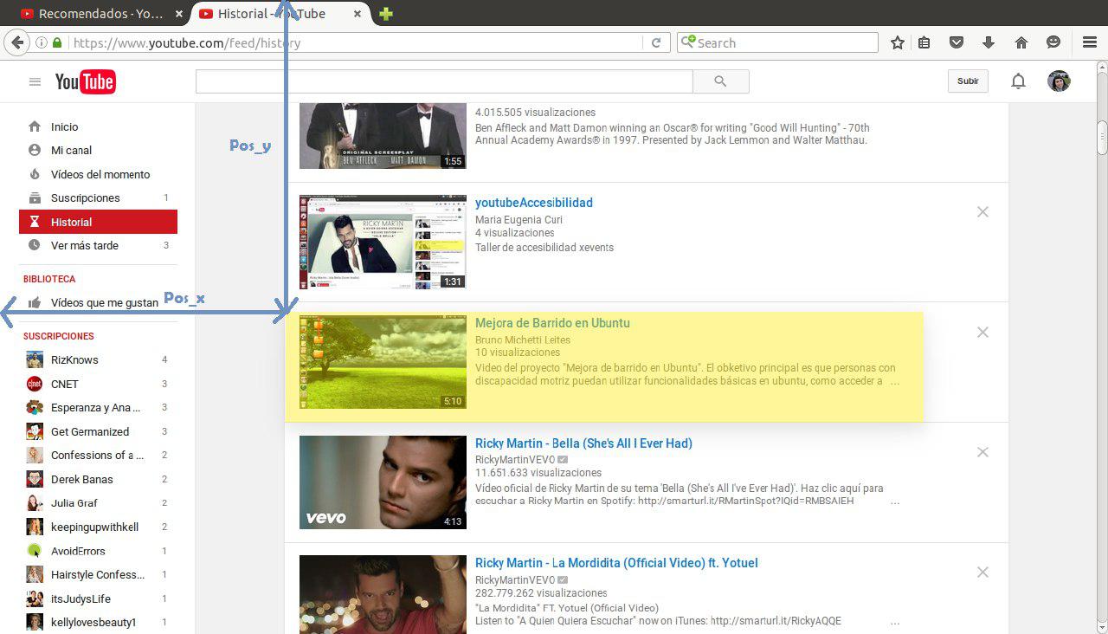Bookmark this page with star icon
The width and height of the screenshot is (1108, 634).
click(898, 42)
